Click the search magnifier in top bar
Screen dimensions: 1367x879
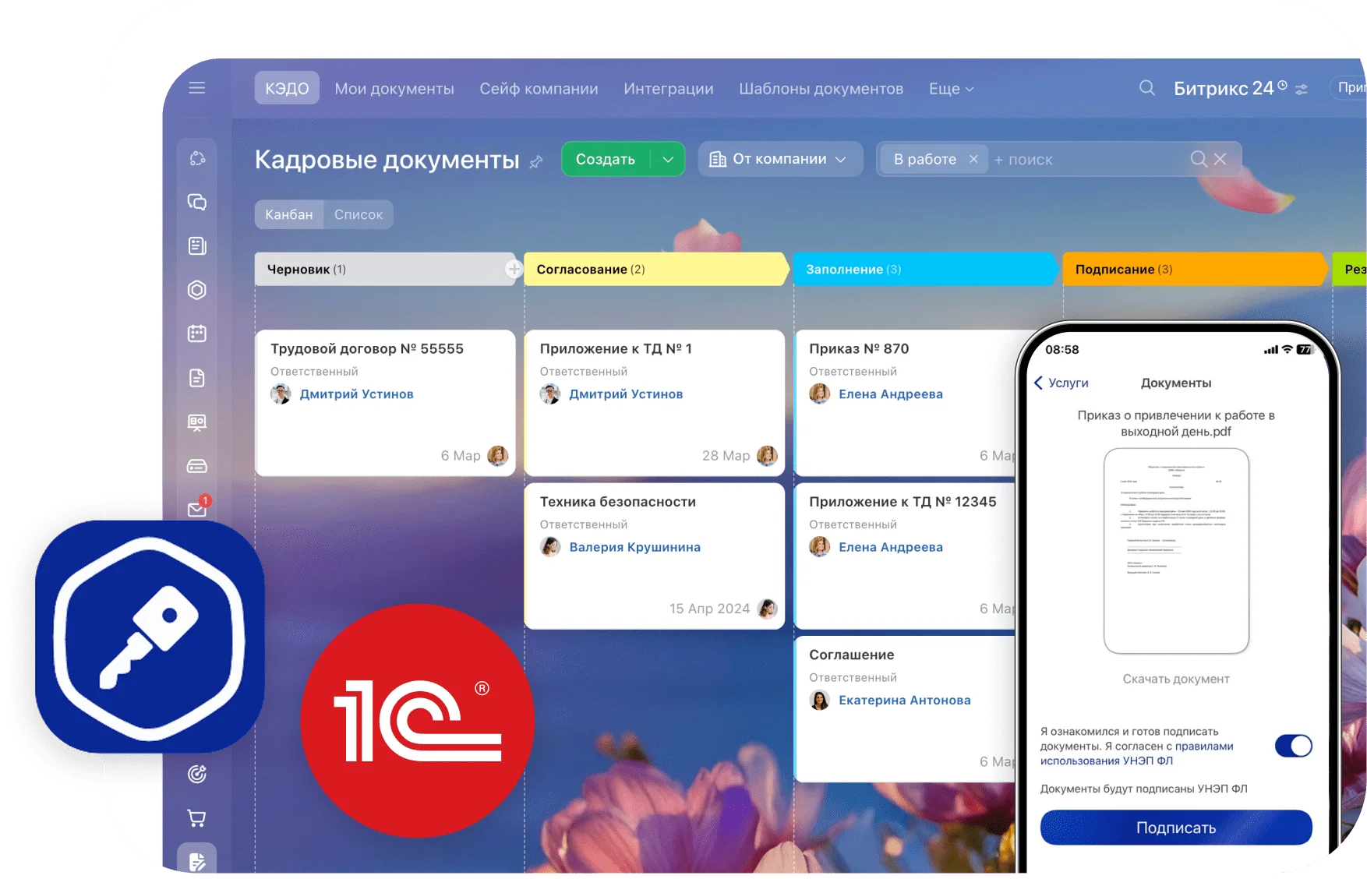[1146, 88]
